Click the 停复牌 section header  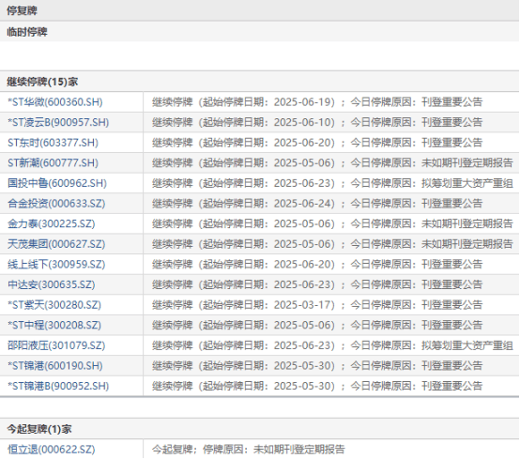pos(22,10)
